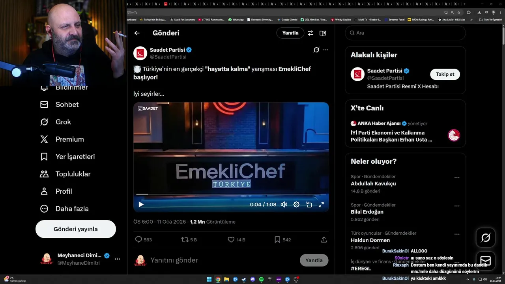Expand the video to fullscreen
The width and height of the screenshot is (505, 284).
321,204
